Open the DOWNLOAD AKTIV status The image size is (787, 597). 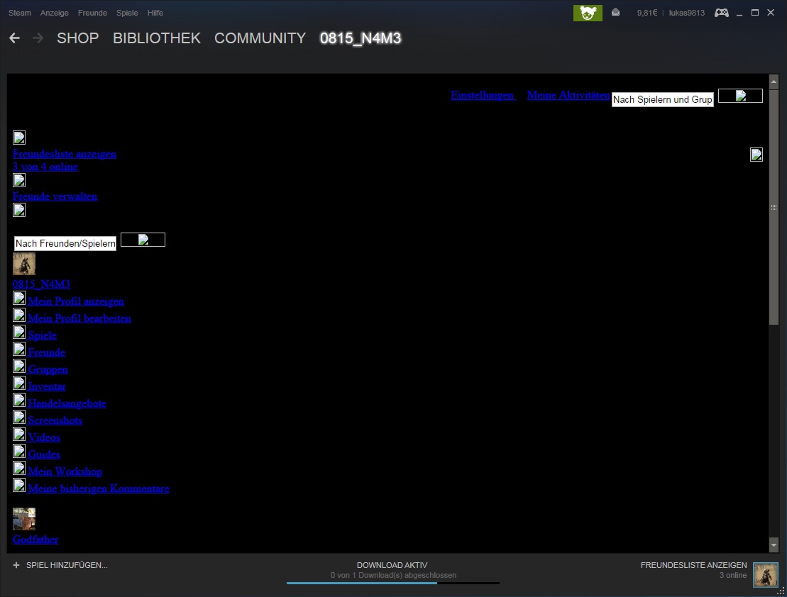coord(392,565)
